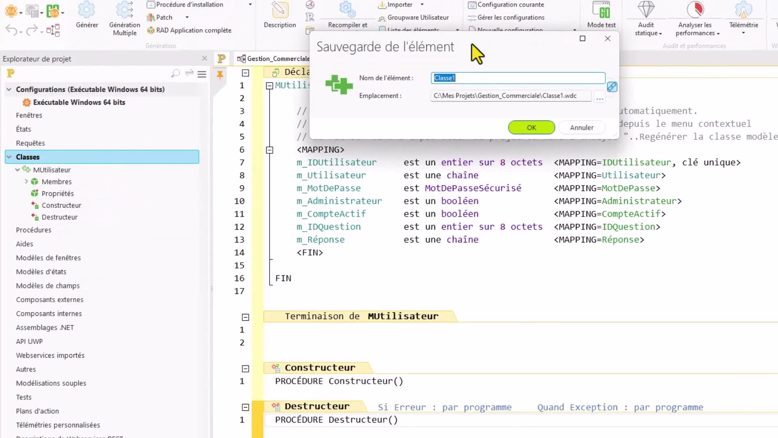Open the Procédure d'installation dropdown
Screen dimensions: 778x438
click(250, 4)
